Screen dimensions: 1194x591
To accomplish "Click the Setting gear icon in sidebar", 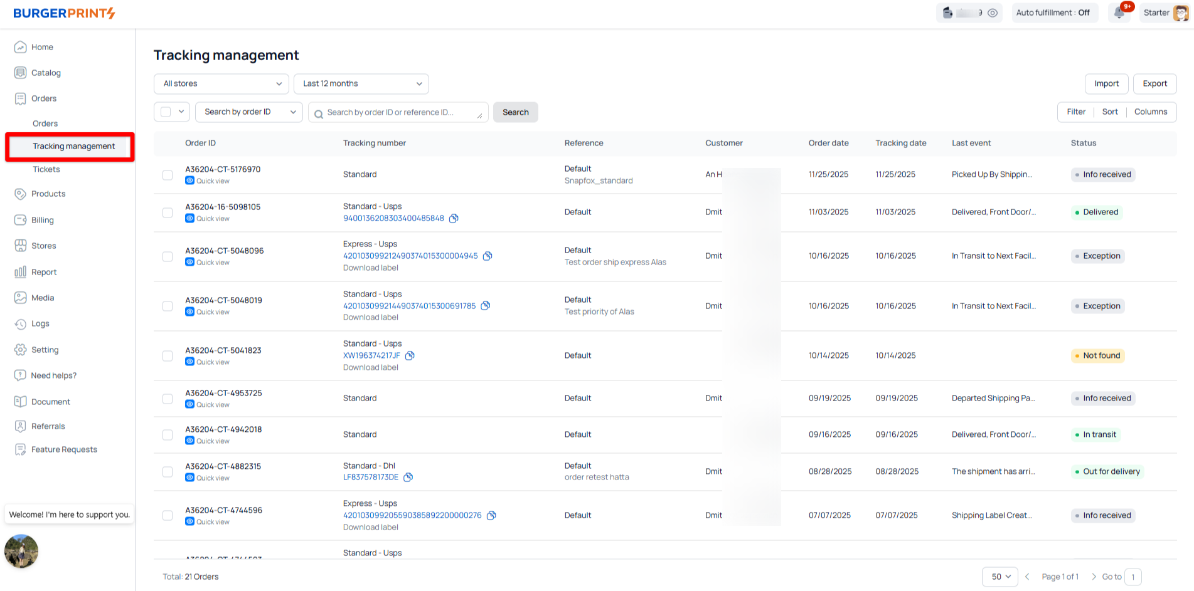I will 20,350.
